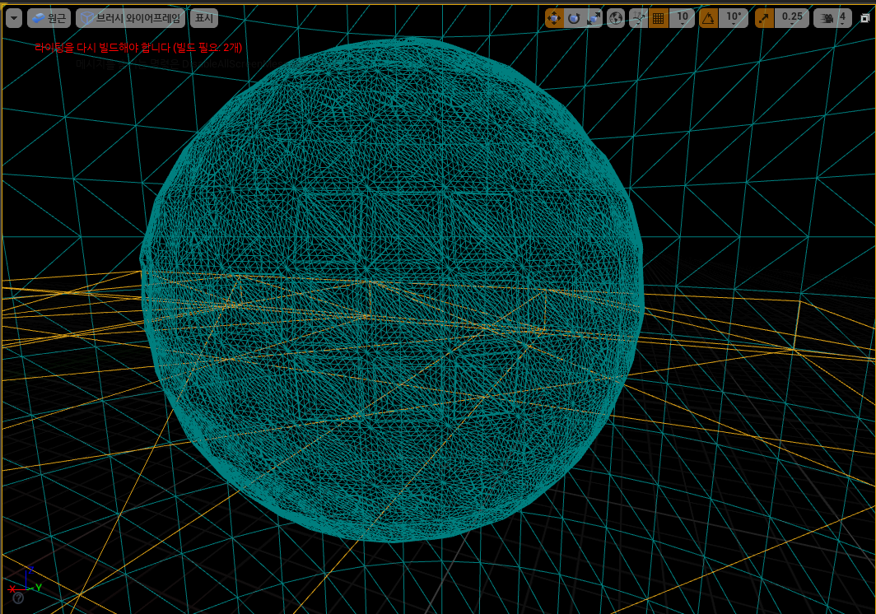
Task: Open the 표시 show flags menu
Action: [x=204, y=18]
